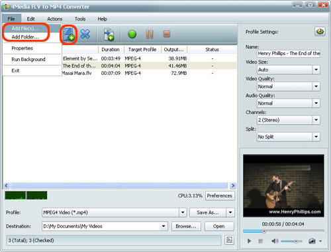Expand the Video Size dropdown
This screenshot has height=252, width=331.
point(316,70)
